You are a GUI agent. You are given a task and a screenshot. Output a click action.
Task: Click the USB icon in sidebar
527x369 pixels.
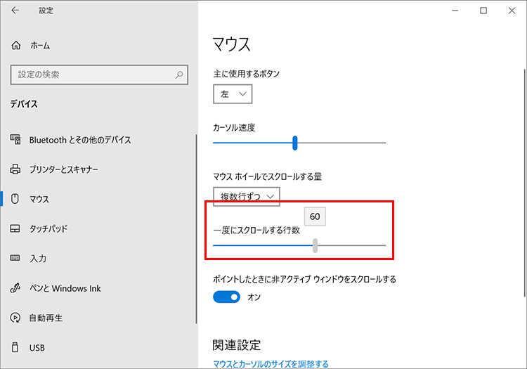[16, 347]
